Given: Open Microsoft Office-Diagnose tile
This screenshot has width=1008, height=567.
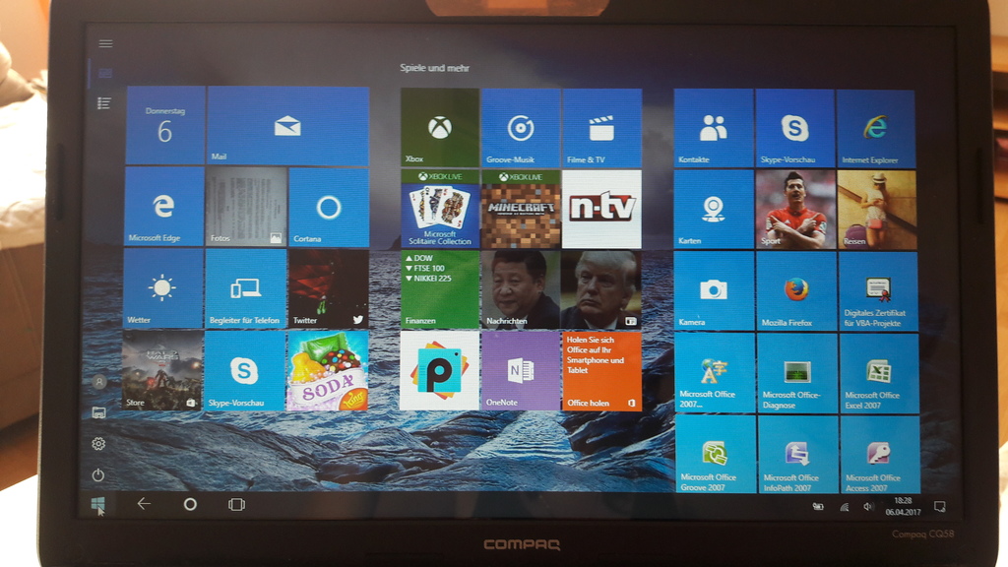Looking at the screenshot, I should point(797,373).
